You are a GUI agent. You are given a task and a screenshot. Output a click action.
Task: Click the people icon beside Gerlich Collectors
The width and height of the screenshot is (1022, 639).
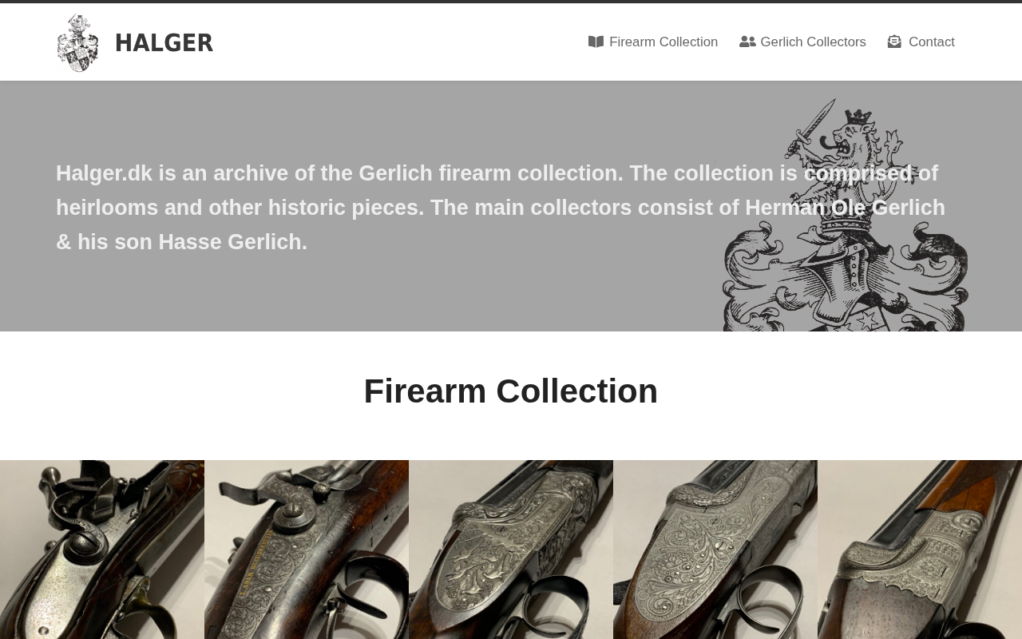pos(747,42)
